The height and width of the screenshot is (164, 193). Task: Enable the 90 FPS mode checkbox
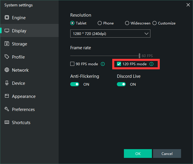(72, 64)
